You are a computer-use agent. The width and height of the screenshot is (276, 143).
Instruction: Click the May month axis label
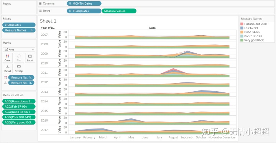[x=131, y=137]
